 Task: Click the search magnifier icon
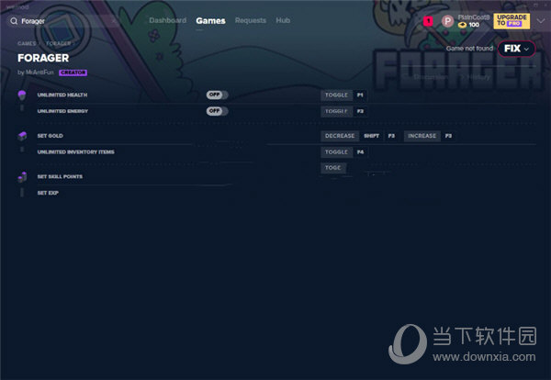14,21
